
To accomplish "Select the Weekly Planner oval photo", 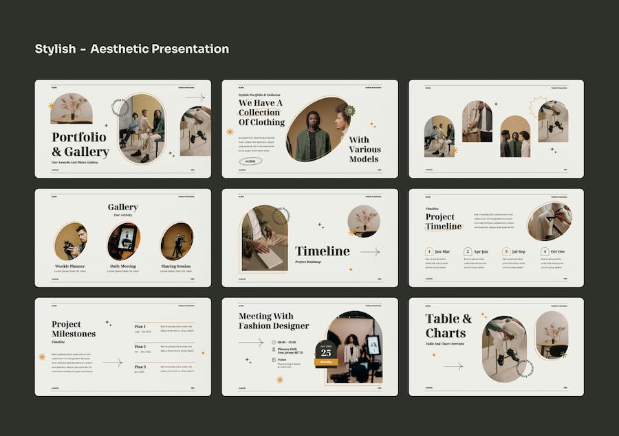I will coord(70,240).
